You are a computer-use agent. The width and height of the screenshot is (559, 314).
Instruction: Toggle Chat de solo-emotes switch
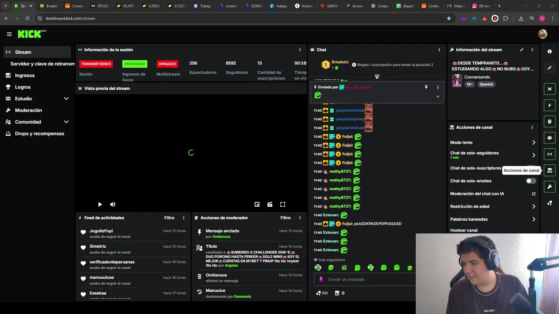tap(531, 181)
